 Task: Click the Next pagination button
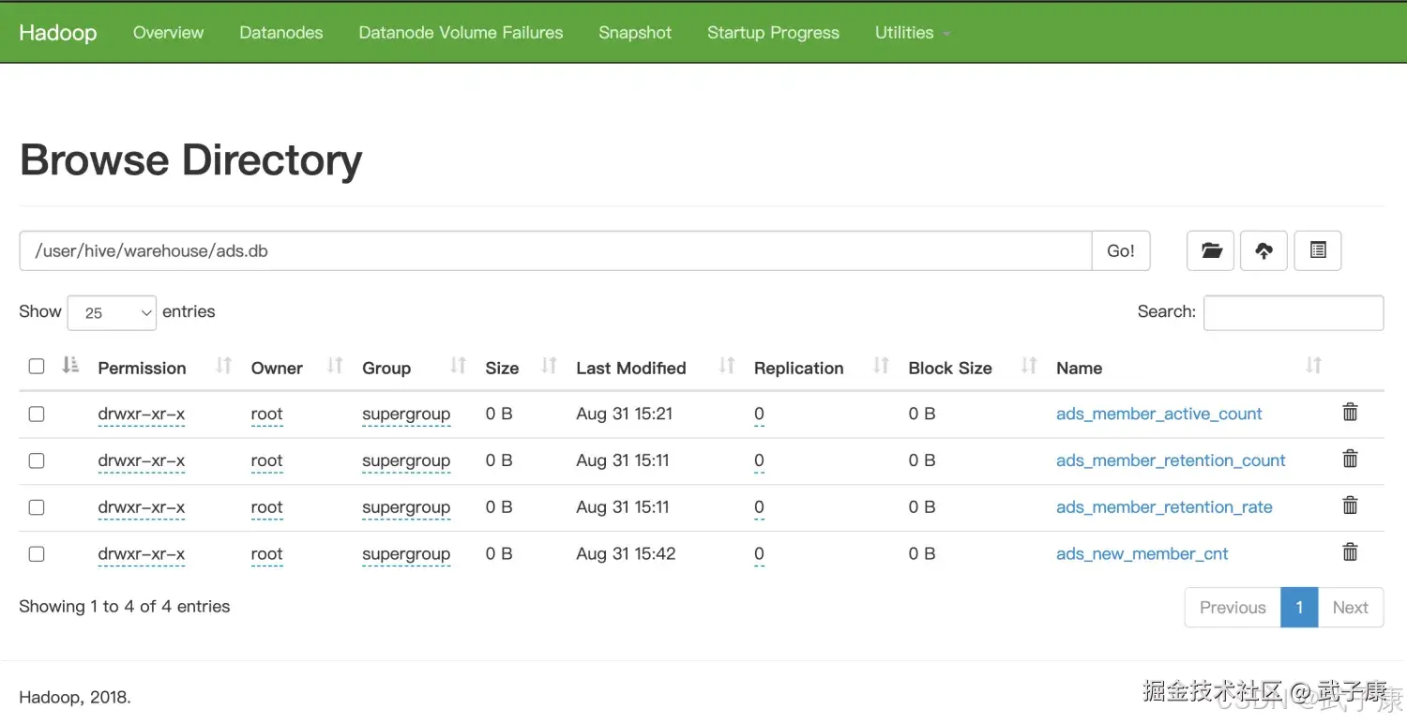pos(1350,608)
